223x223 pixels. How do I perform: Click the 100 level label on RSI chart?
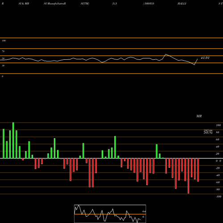[4, 41]
